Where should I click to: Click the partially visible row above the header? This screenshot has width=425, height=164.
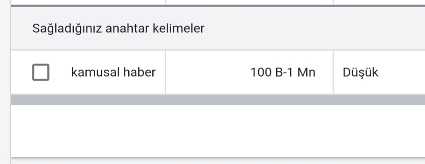coord(218,2)
